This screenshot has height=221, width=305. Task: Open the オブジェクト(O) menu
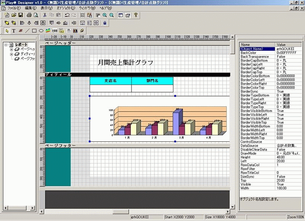pyautogui.click(x=66, y=8)
